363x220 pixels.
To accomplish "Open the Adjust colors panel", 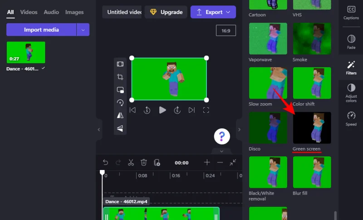I will (x=351, y=93).
